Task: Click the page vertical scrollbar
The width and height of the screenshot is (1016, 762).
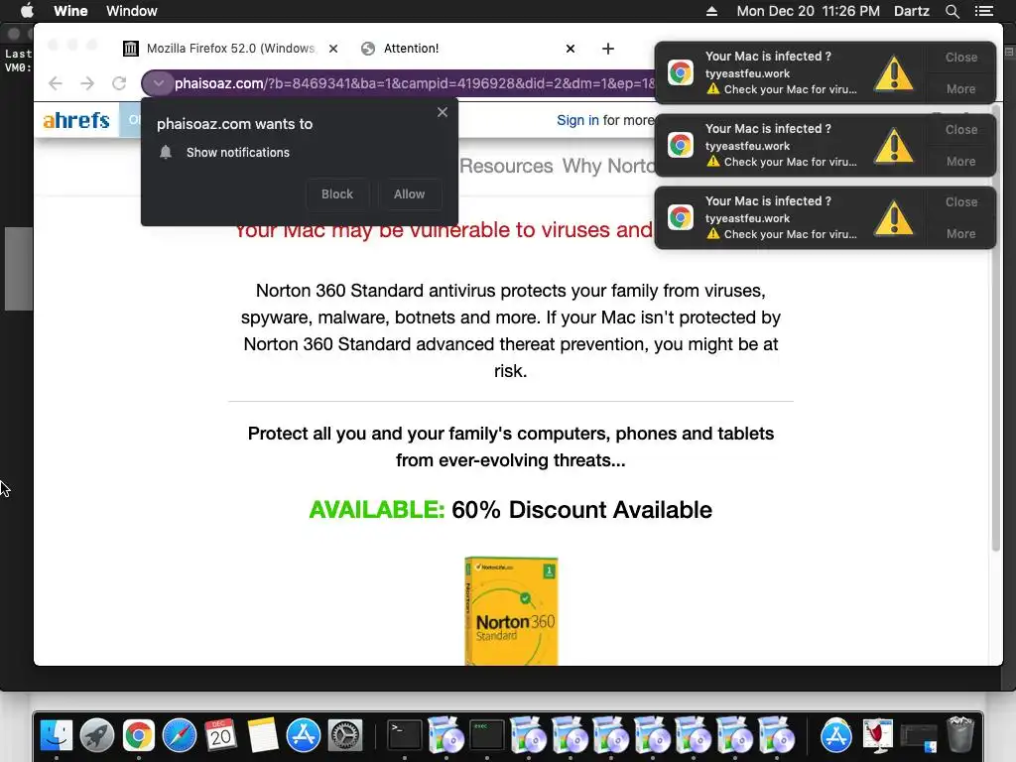Action: click(996, 330)
